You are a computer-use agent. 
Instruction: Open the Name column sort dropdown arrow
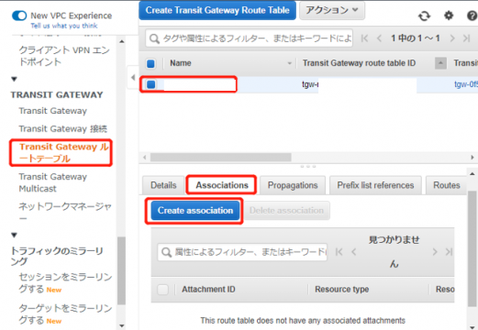(289, 63)
